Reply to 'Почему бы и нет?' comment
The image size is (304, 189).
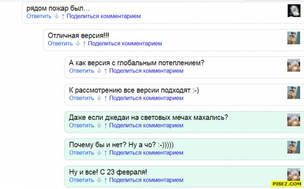tap(81, 153)
